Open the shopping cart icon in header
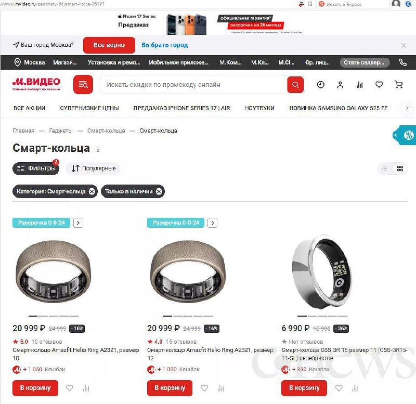Image resolution: width=416 pixels, height=404 pixels. (x=398, y=85)
